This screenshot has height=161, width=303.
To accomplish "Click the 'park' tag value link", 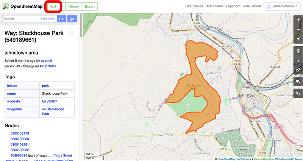I will pyautogui.click(x=45, y=86).
